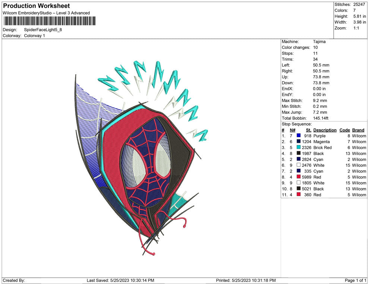
Task: Click the Stitches count 25247
Action: pos(359,4)
